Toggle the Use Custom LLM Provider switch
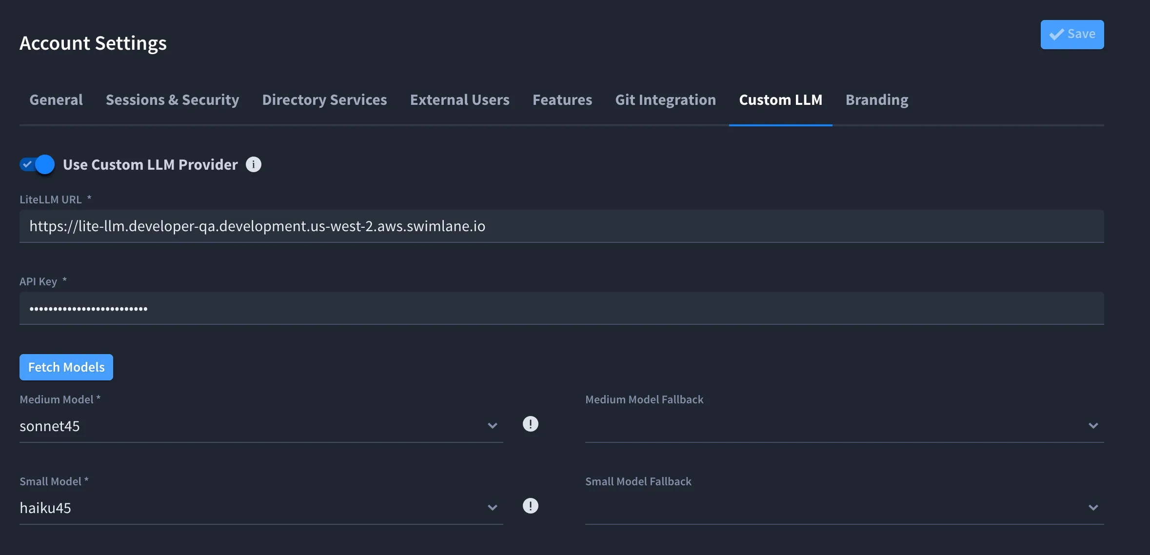 coord(37,165)
